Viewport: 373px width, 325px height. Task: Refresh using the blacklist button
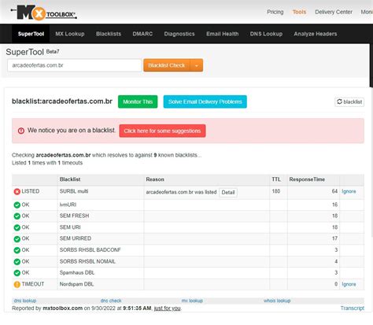[349, 102]
